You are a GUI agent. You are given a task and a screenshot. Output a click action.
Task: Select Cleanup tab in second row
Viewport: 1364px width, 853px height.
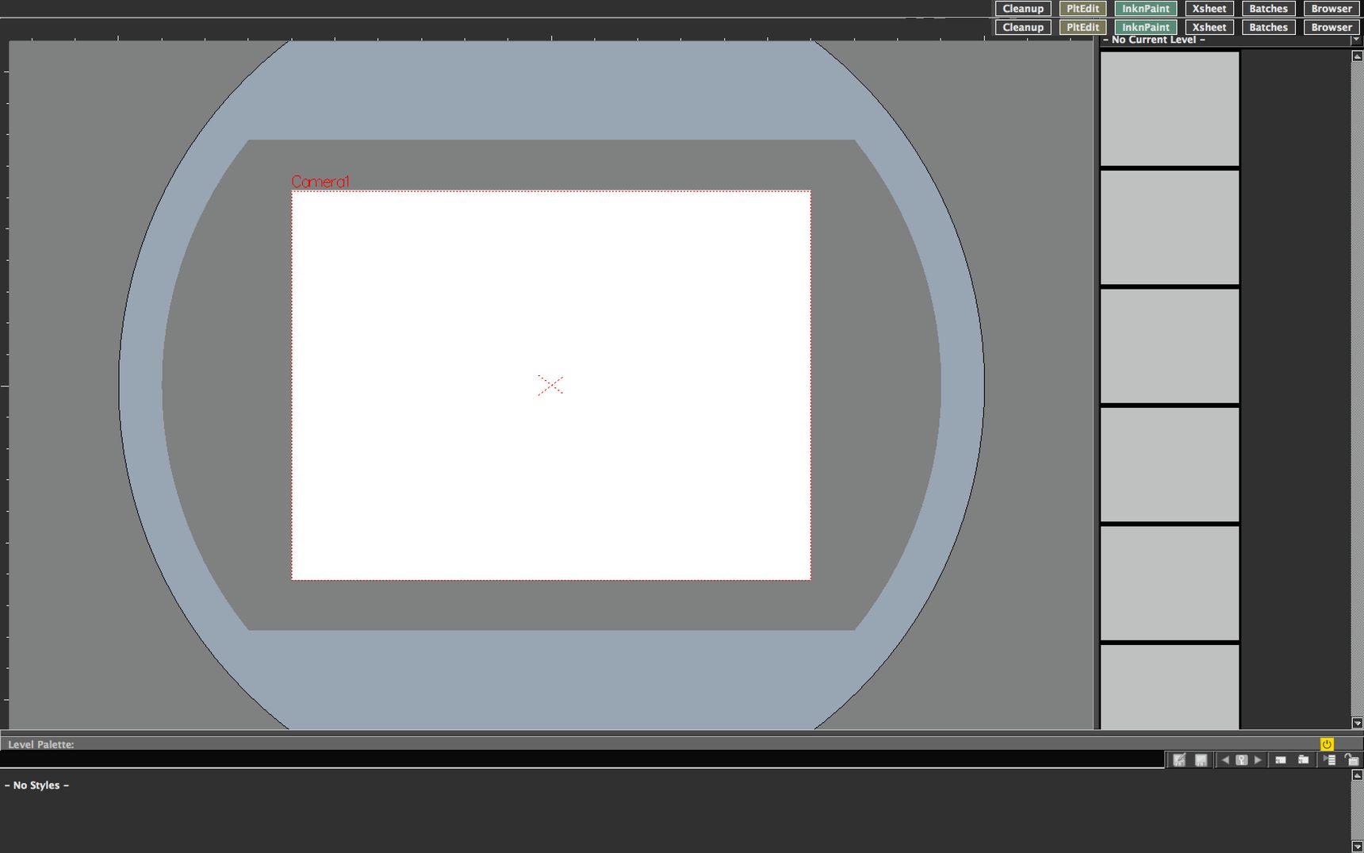pyautogui.click(x=1023, y=27)
